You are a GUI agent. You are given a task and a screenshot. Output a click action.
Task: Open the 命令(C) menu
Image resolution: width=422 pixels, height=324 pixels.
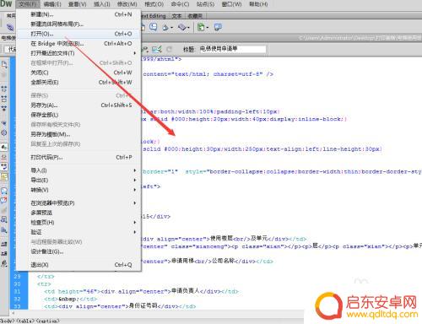pyautogui.click(x=180, y=4)
